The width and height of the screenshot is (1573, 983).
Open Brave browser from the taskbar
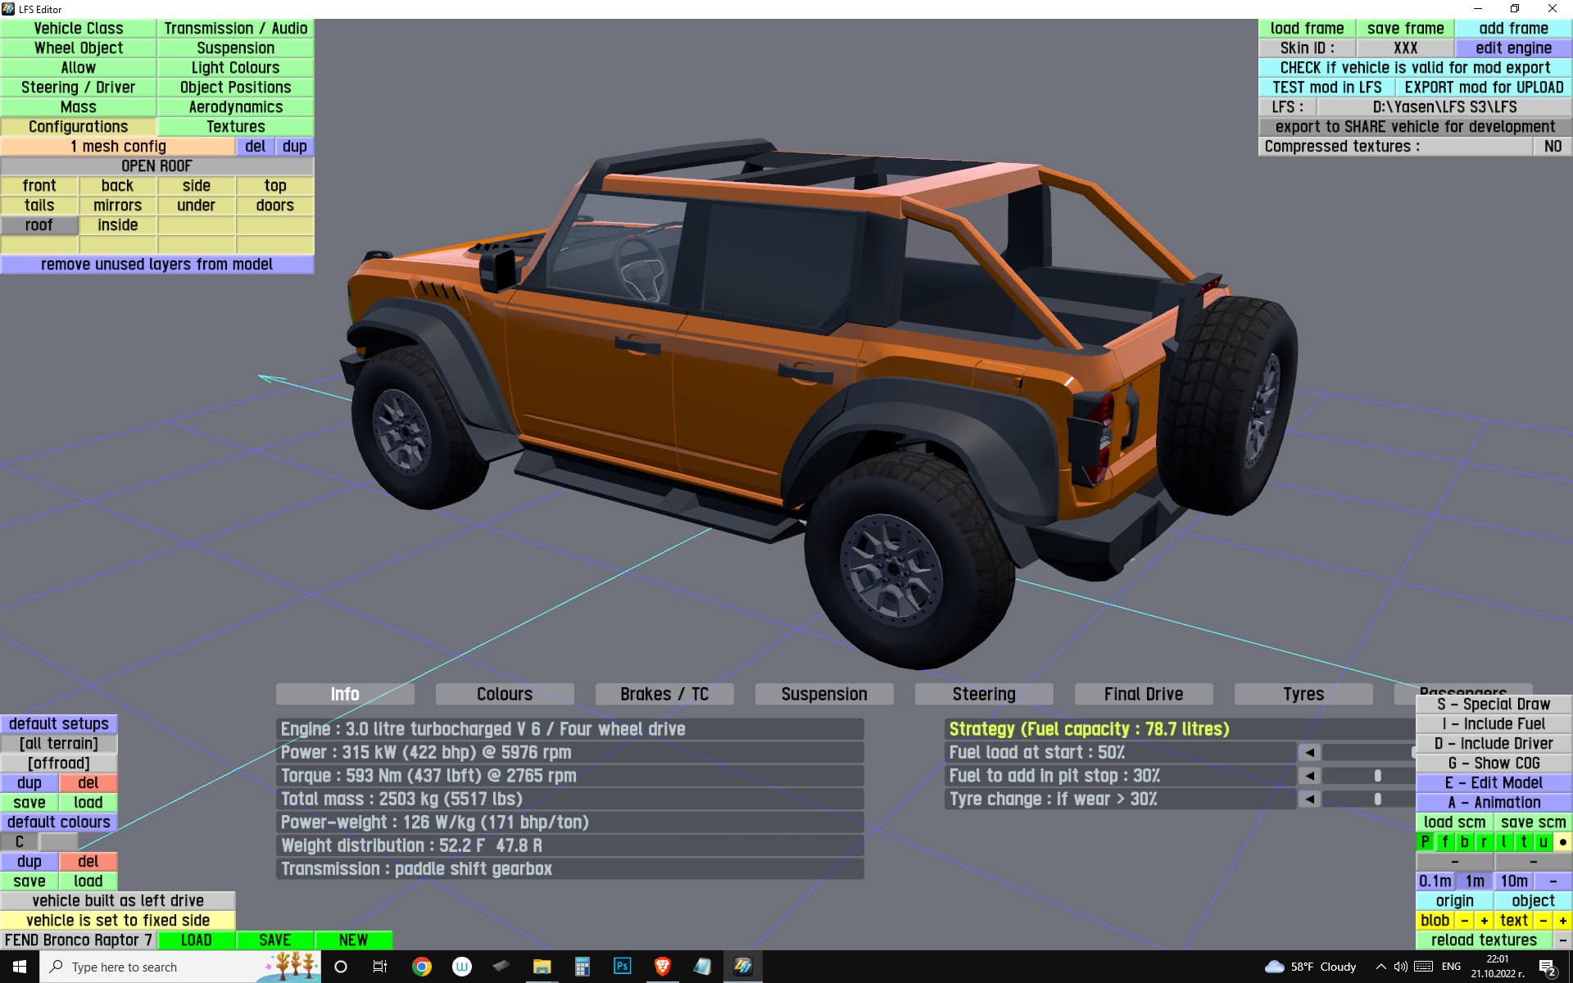tap(662, 967)
